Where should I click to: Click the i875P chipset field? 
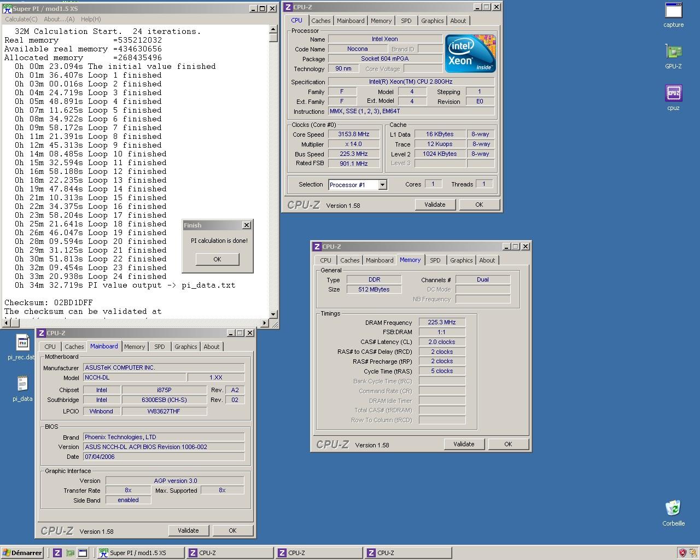[164, 390]
